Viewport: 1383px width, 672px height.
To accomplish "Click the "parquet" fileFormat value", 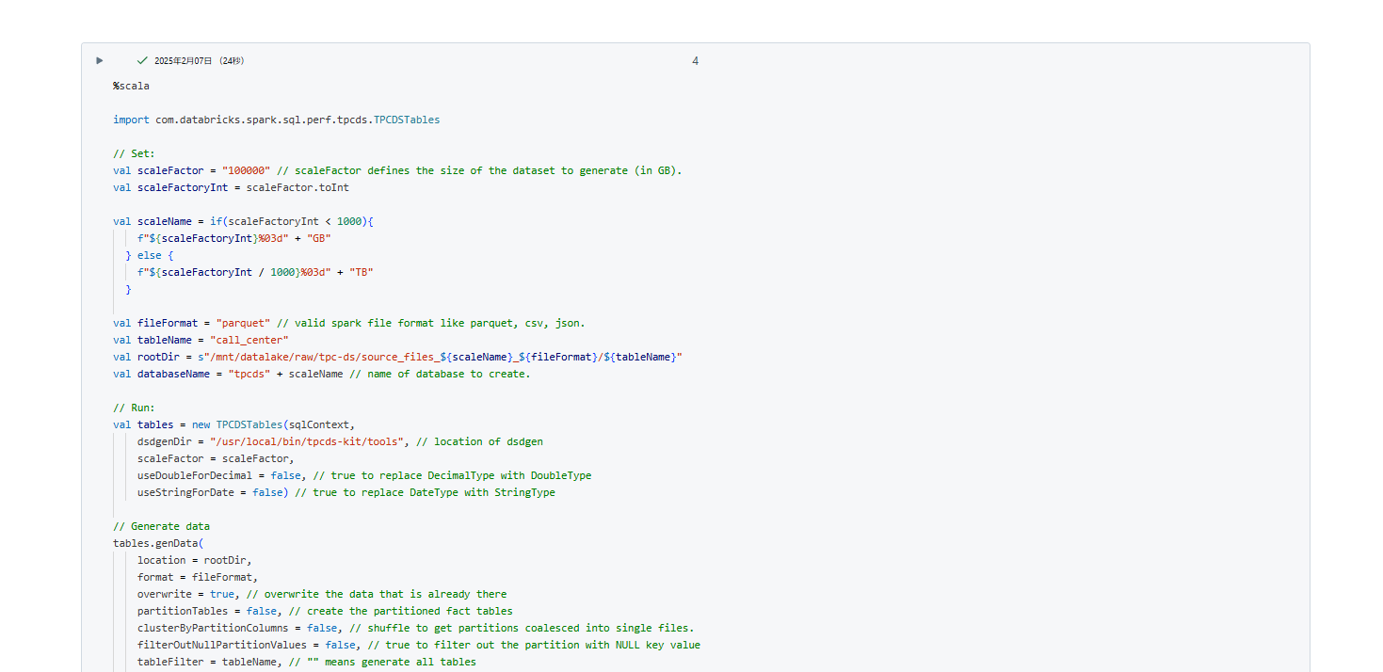I will (243, 323).
